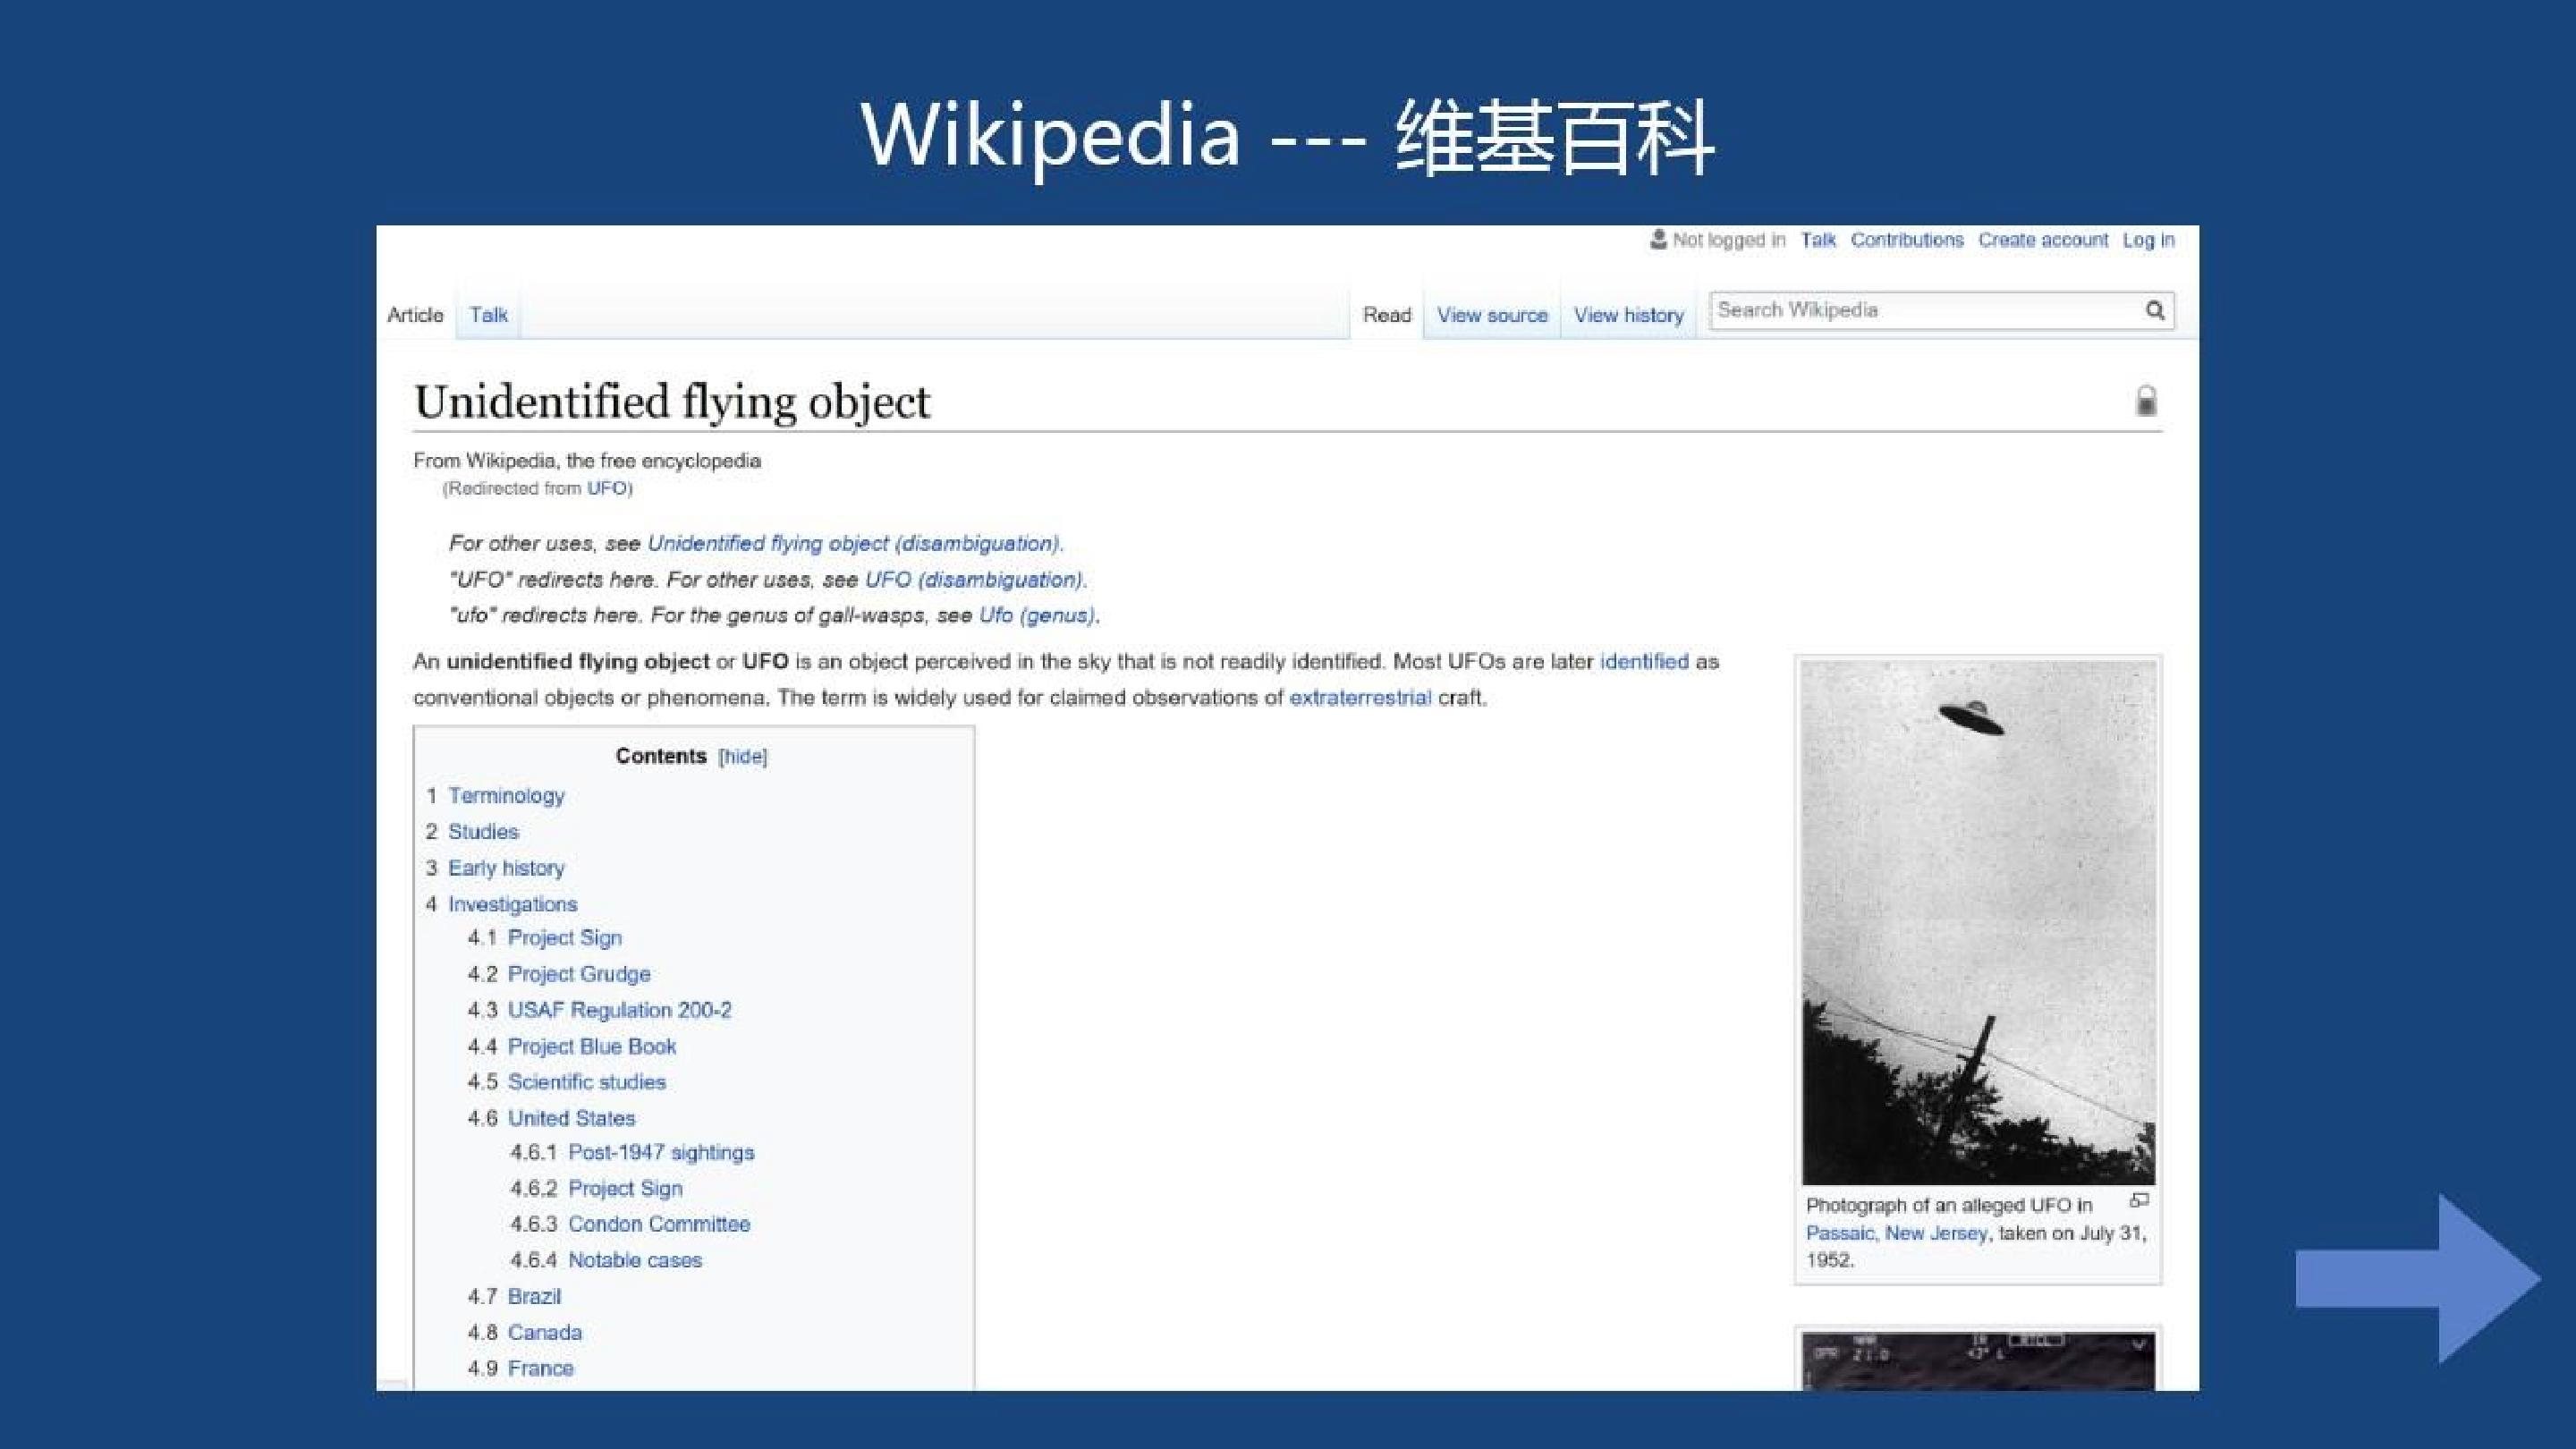Click 'From Wikipedia, the free encyclopedia' tagline

point(587,461)
